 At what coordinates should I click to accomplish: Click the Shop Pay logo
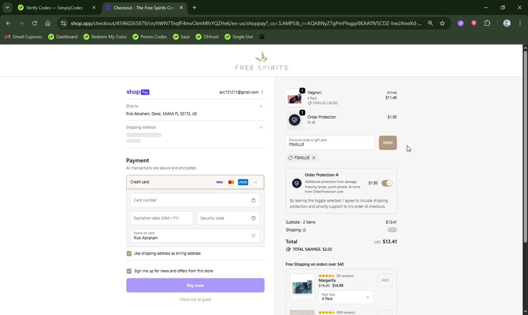click(x=138, y=92)
